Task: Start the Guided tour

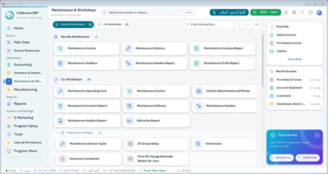Action: pos(308,158)
